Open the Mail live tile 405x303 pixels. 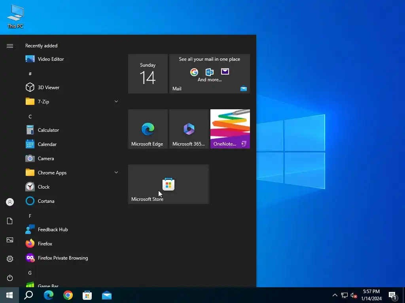(210, 74)
